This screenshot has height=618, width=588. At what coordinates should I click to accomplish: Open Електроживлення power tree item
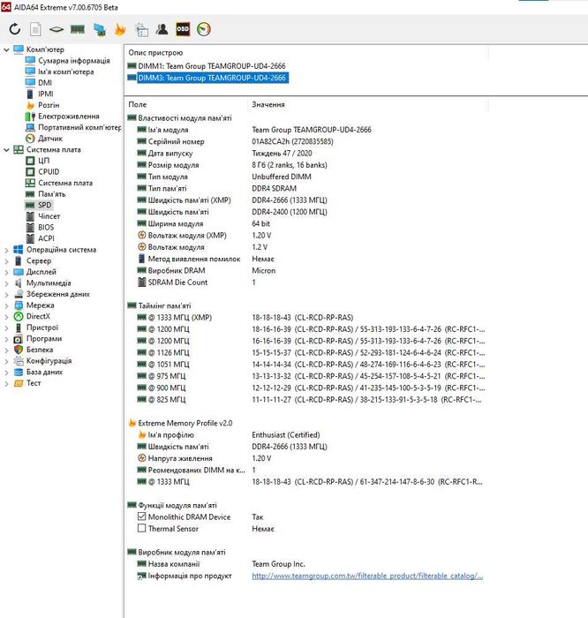pos(63,117)
